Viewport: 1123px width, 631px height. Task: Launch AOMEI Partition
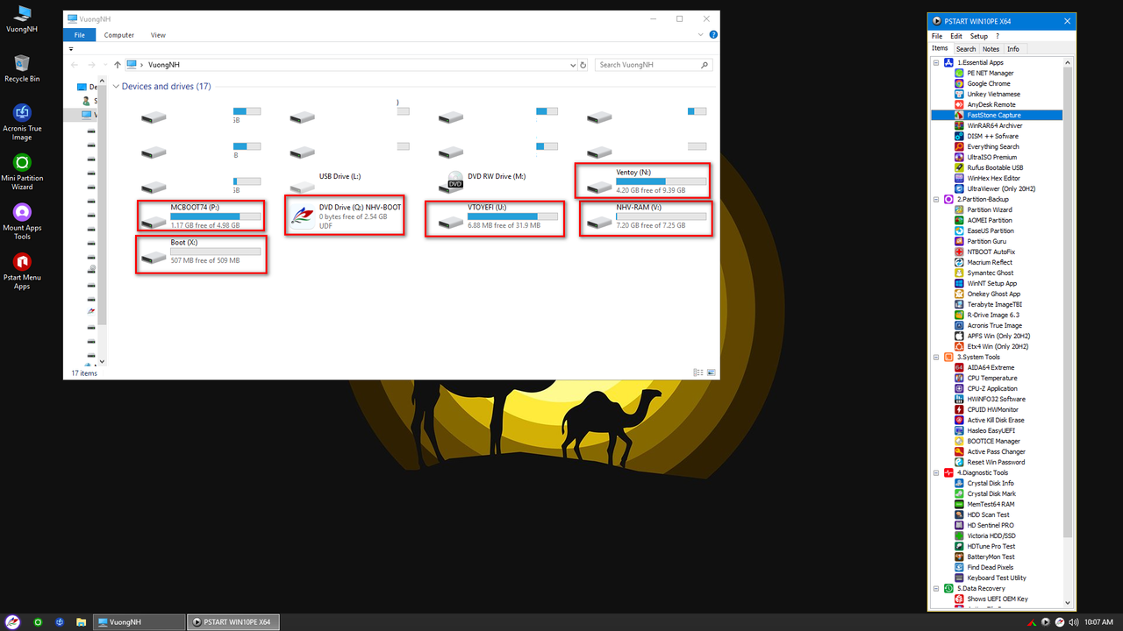pyautogui.click(x=989, y=220)
